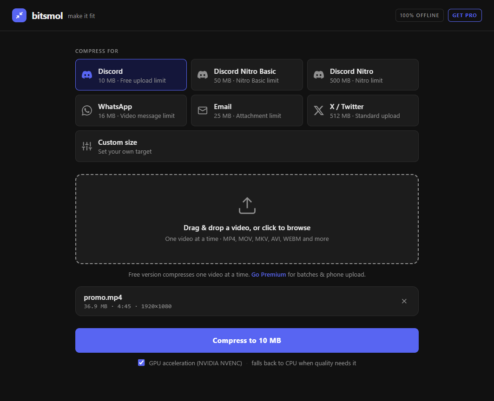
Task: Click the WhatsApp speech bubble icon
Action: point(87,110)
